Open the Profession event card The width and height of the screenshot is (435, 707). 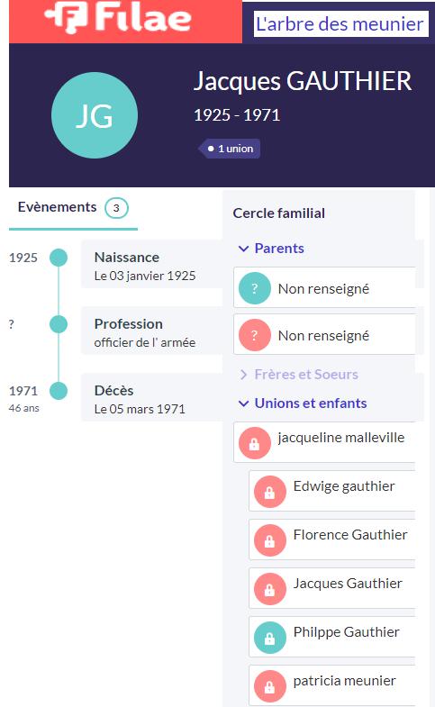pos(152,332)
